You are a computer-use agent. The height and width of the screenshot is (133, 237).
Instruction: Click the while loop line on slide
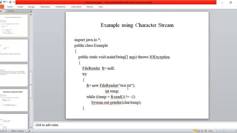[111, 97]
